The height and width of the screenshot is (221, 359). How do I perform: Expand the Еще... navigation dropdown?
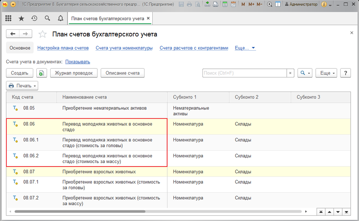coord(245,48)
